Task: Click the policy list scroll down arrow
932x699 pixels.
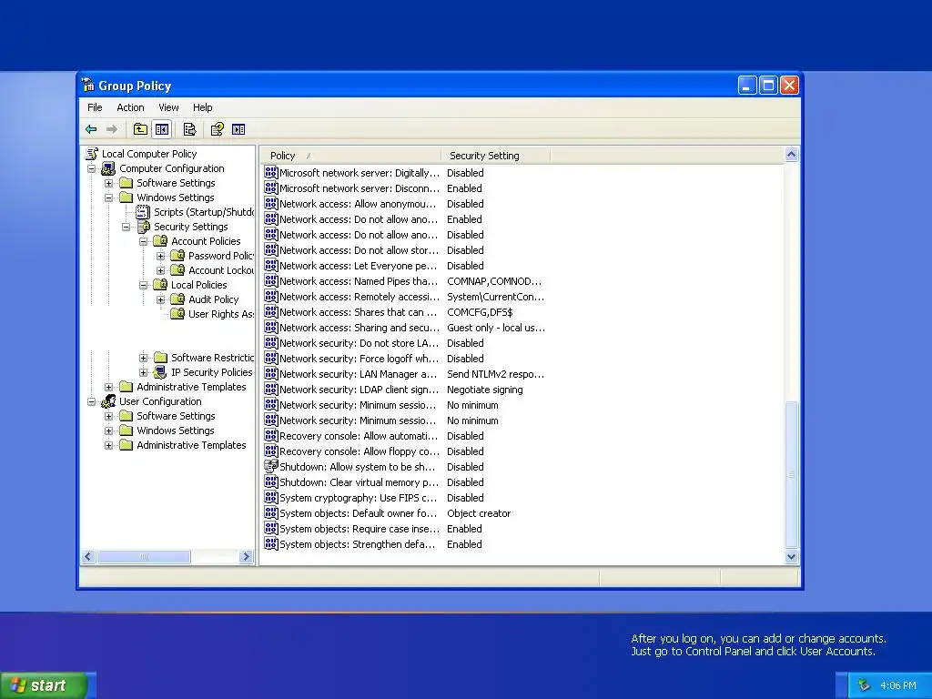Action: [x=791, y=557]
